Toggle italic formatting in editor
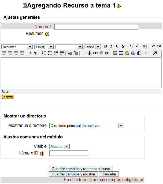Screen dimensions: 163x184 pos(111,47)
